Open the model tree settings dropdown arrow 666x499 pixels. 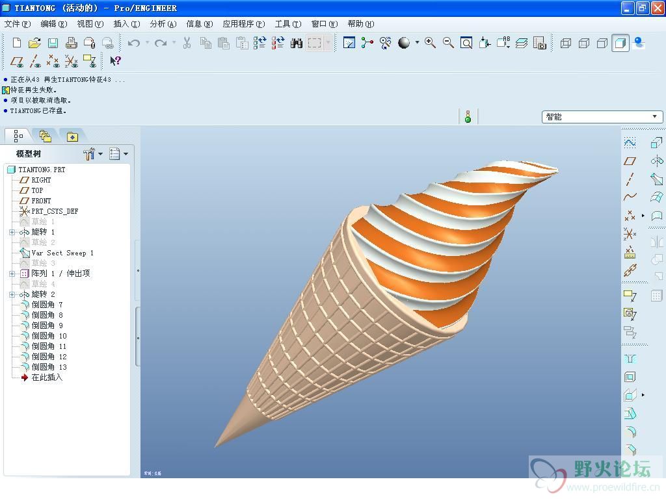coord(100,153)
